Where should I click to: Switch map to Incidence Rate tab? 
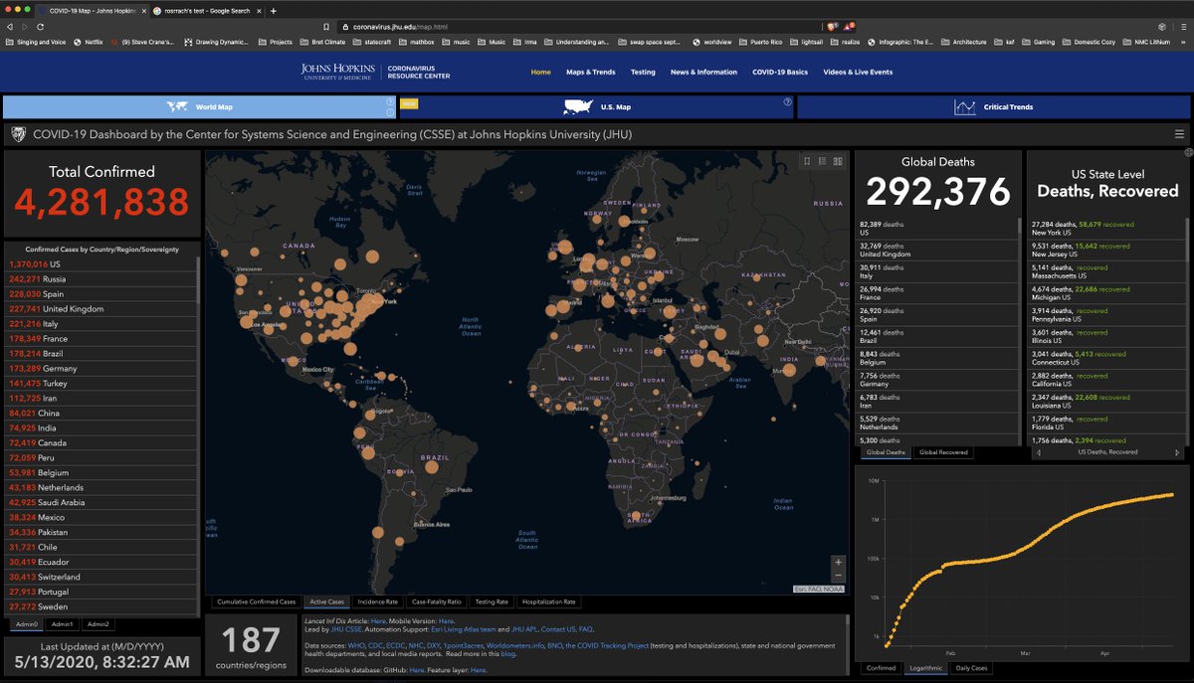click(x=378, y=601)
